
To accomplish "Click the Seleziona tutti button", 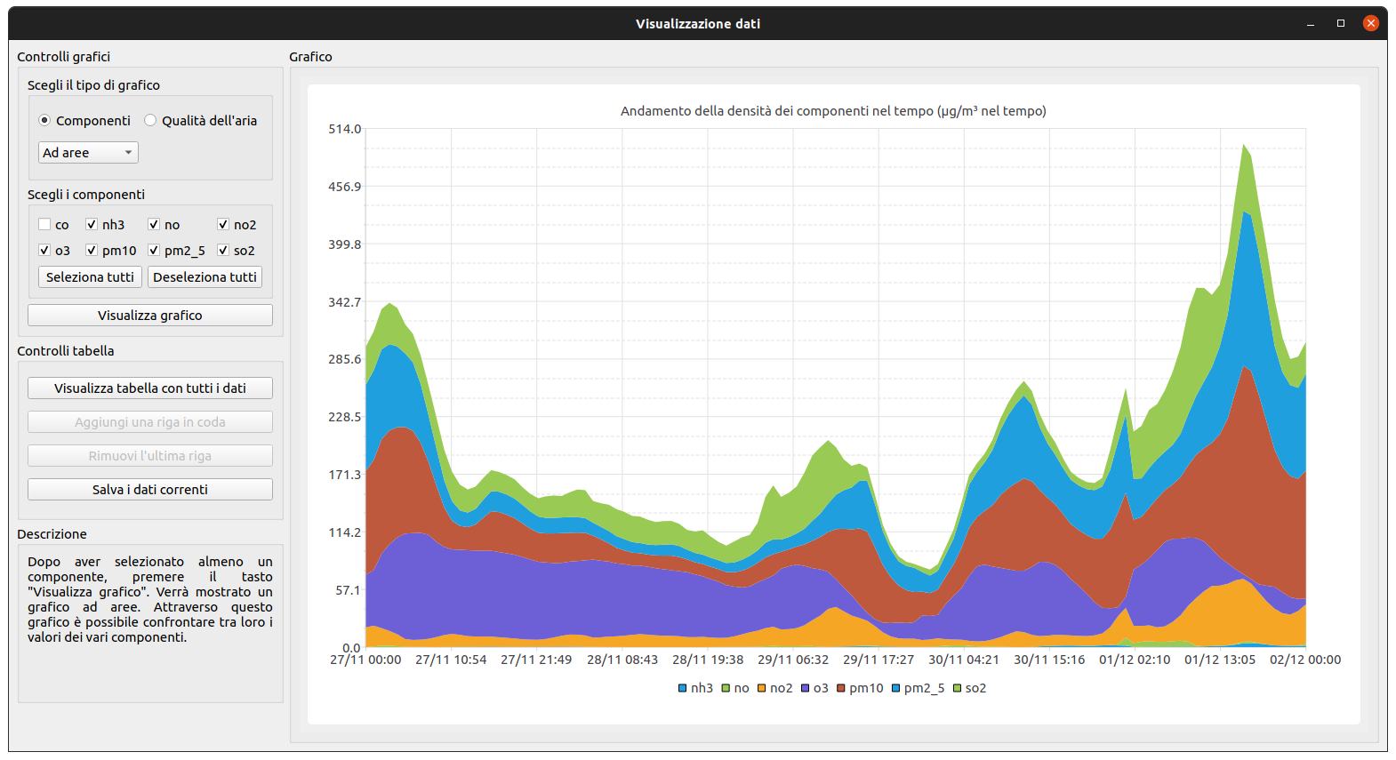I will coord(90,277).
